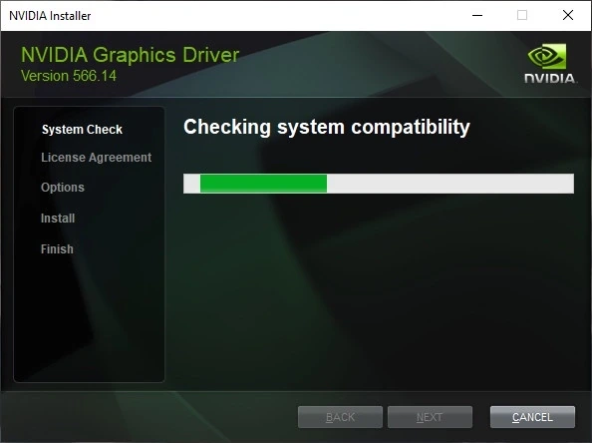Select the Install step in the sidebar
The width and height of the screenshot is (592, 443).
point(58,219)
